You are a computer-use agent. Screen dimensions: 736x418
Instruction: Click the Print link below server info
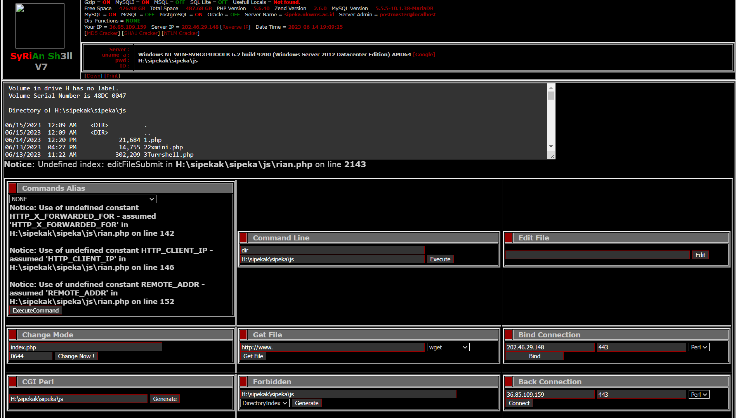(x=112, y=76)
